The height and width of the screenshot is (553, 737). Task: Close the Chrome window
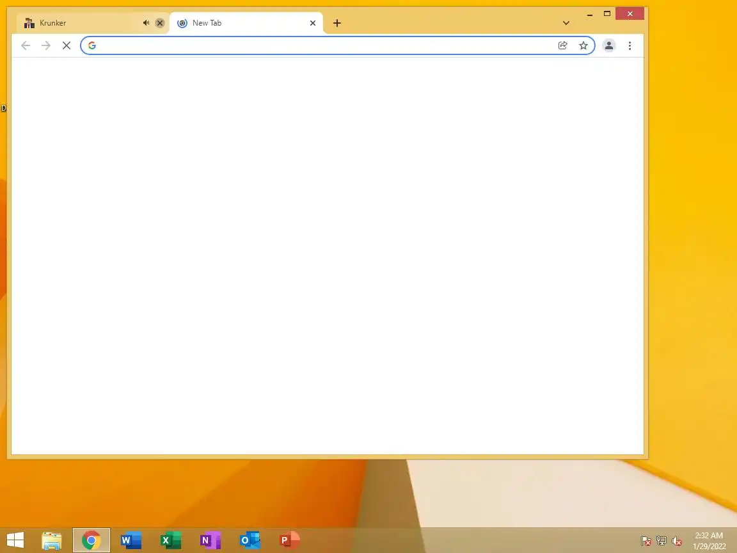pyautogui.click(x=630, y=13)
